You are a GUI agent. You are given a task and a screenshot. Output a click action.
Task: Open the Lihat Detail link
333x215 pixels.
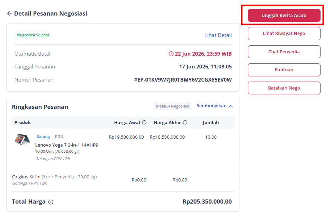tap(218, 35)
